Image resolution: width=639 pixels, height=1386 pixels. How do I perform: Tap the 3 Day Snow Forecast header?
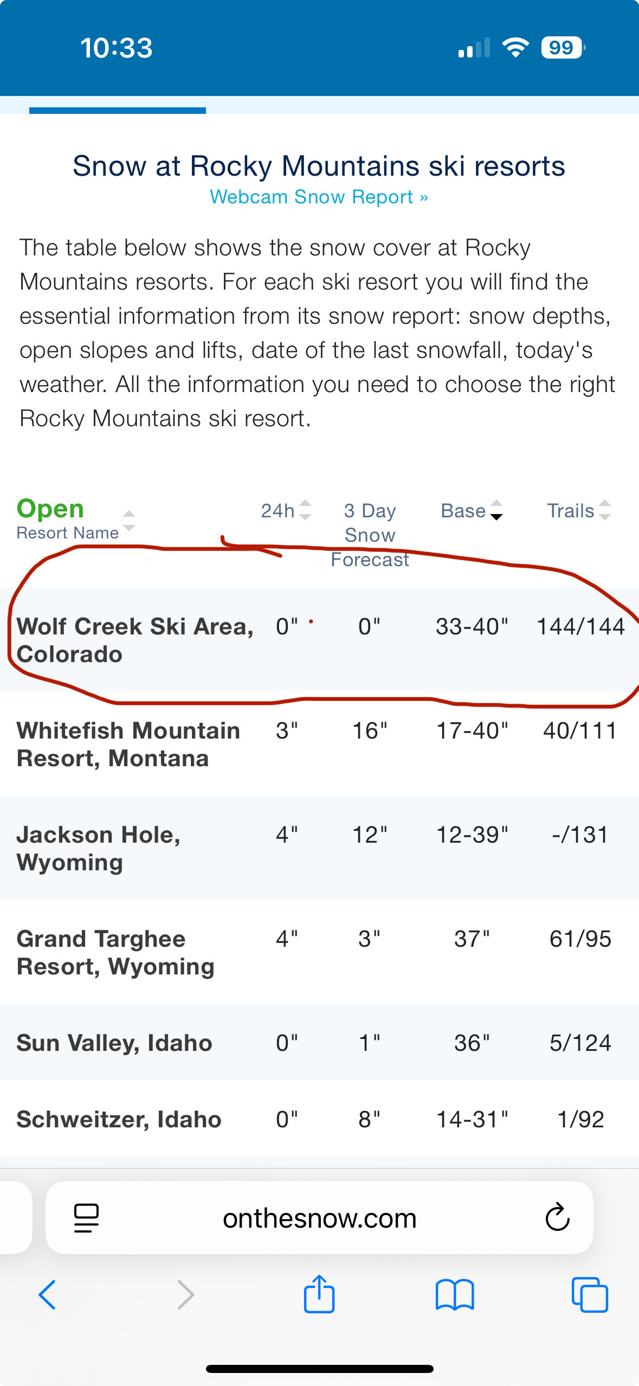370,534
